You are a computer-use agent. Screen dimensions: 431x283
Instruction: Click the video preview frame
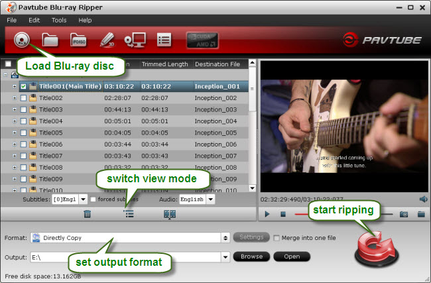344,126
